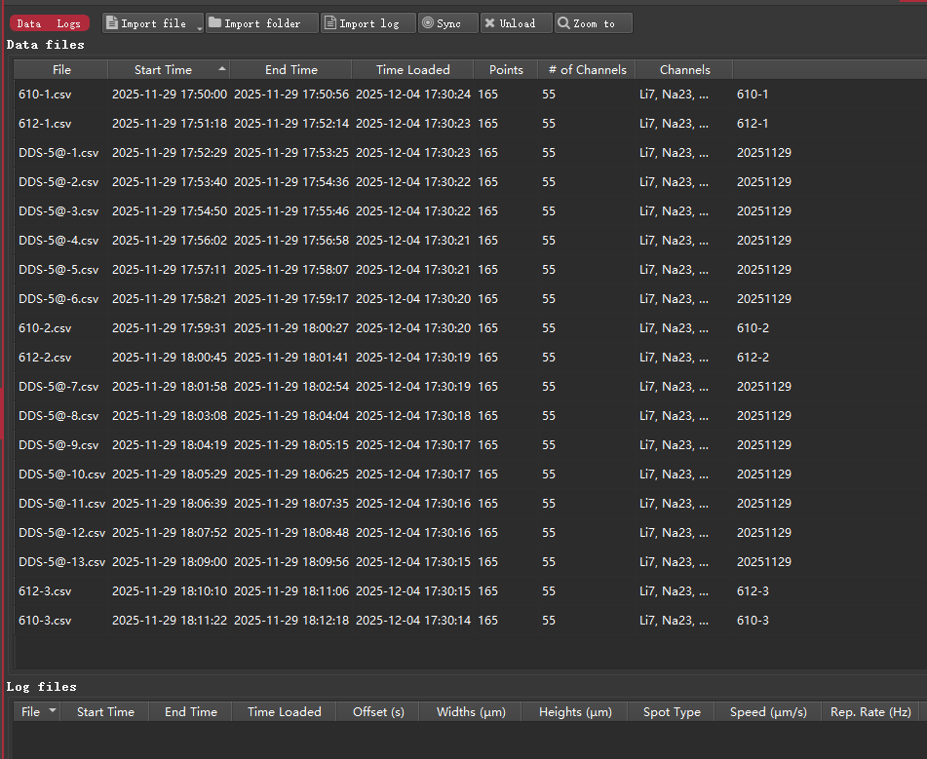Click the File header sort arrow in Log files
Image resolution: width=927 pixels, height=759 pixels.
point(53,712)
